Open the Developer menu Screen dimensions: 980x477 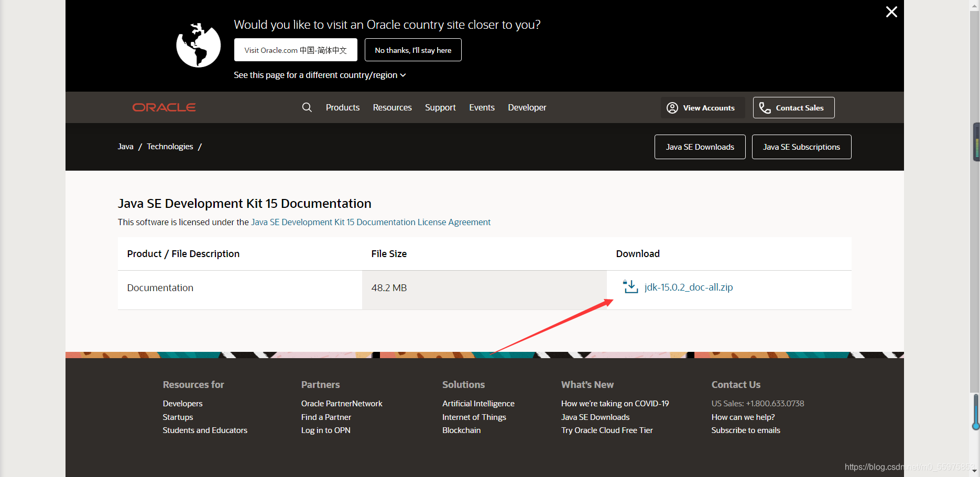527,107
